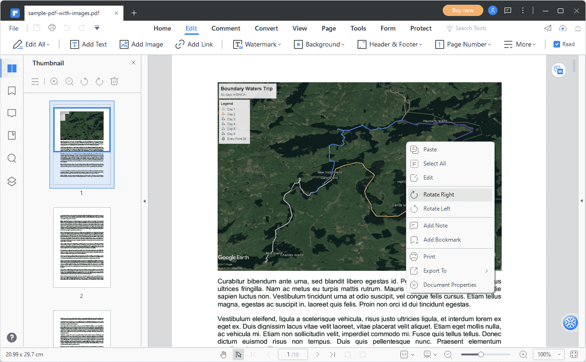Viewport: 586px width, 362px height.
Task: Click the thumbnail zoom in icon
Action: pyautogui.click(x=54, y=82)
